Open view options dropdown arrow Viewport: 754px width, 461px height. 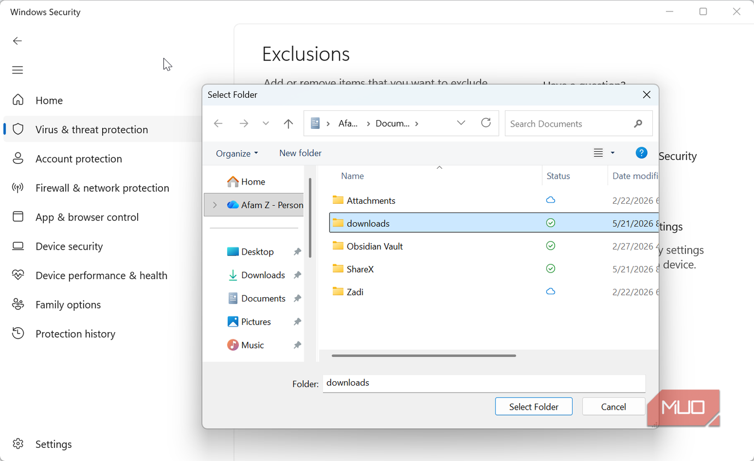612,153
